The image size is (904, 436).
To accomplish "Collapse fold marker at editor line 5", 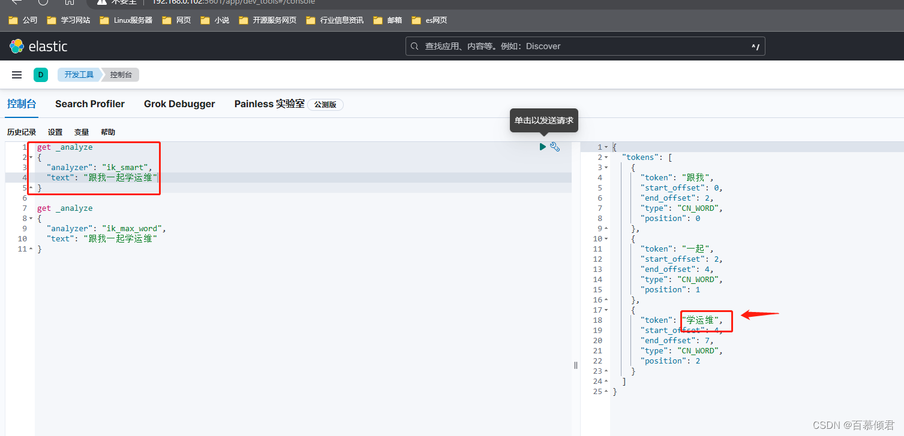I will click(31, 188).
